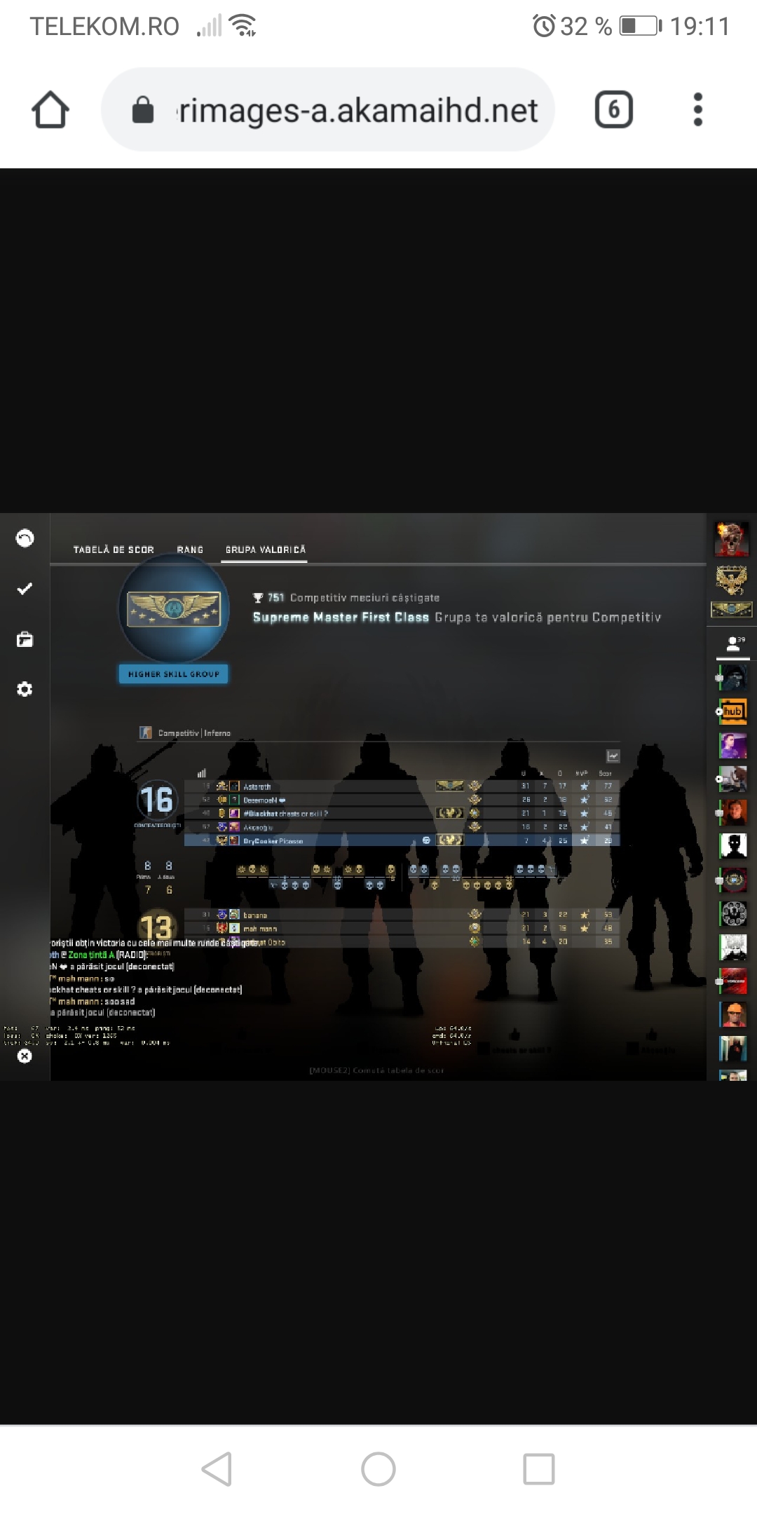Click the checkmark sidebar icon
The height and width of the screenshot is (1514, 757).
(x=25, y=589)
